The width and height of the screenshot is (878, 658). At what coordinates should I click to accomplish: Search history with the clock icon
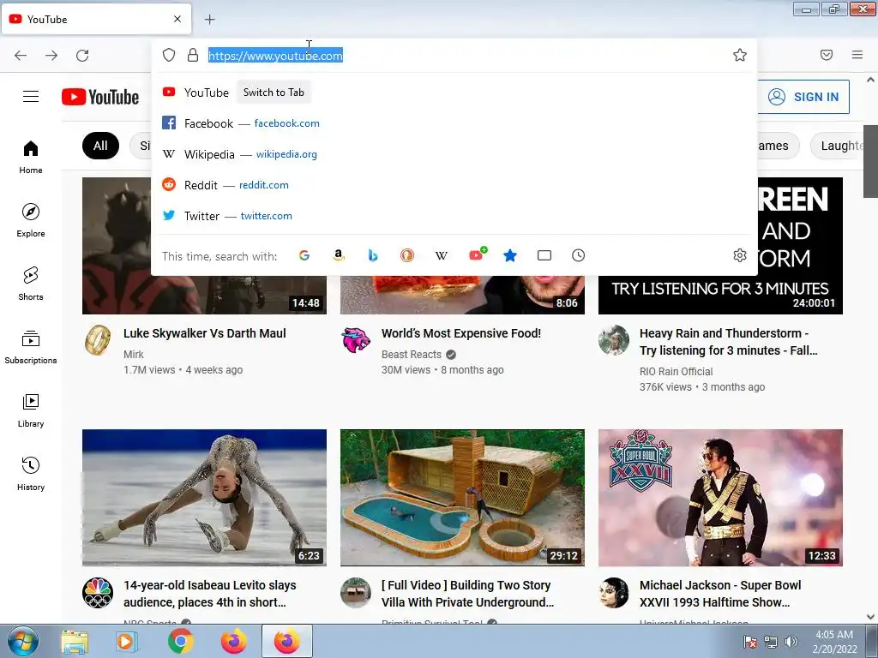click(x=579, y=255)
